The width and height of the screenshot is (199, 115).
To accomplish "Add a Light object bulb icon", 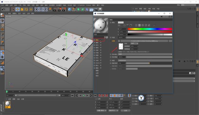I will [100, 9].
